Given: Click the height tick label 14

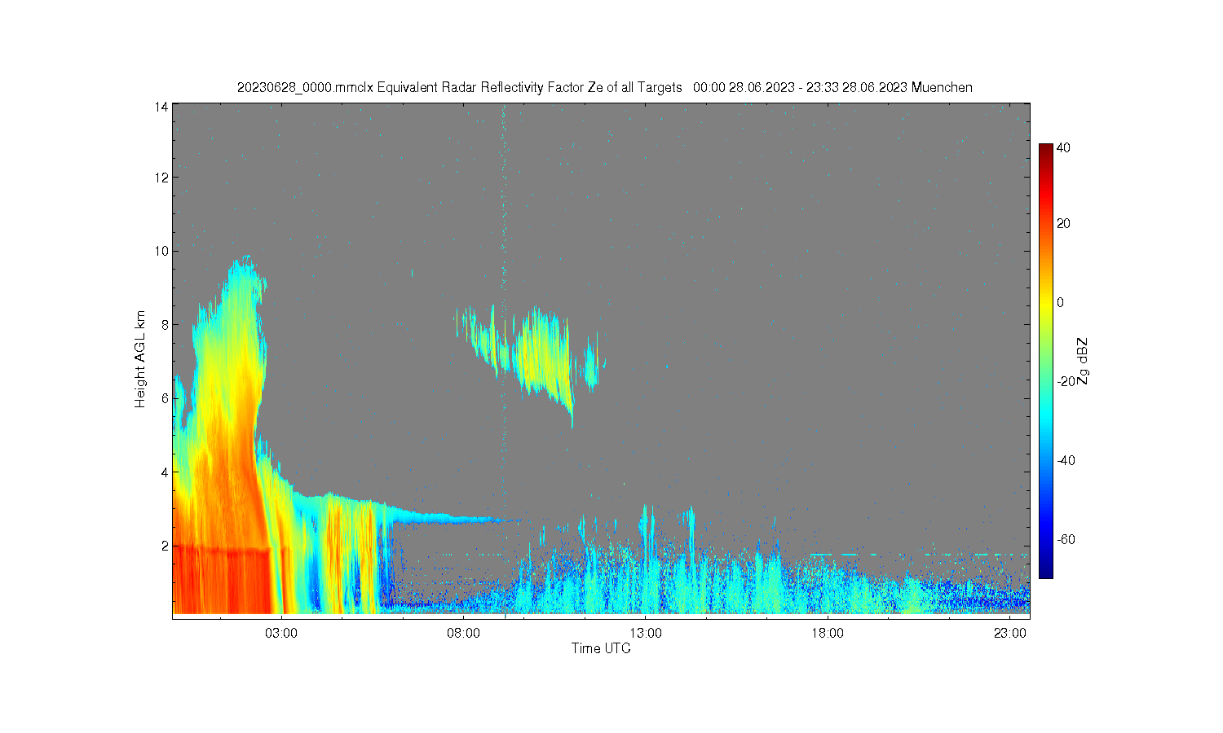Looking at the screenshot, I should click(x=161, y=107).
